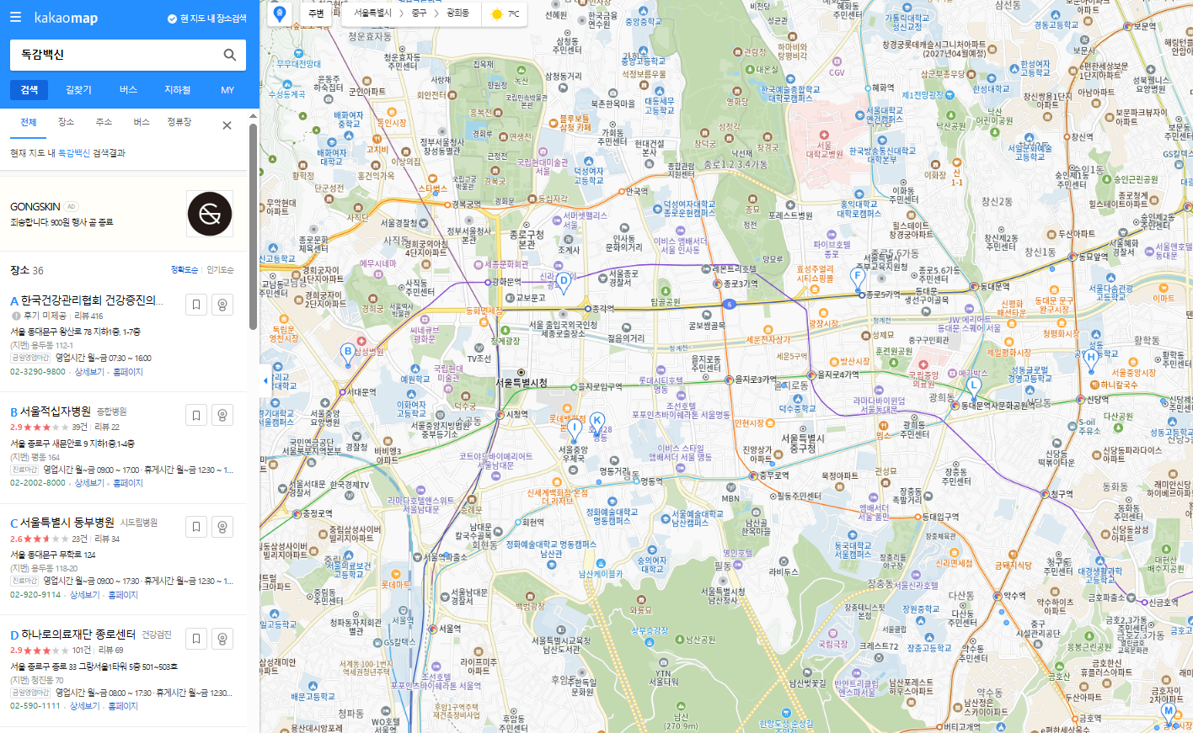Click the 서울대학교병원 label on map

pos(825,150)
